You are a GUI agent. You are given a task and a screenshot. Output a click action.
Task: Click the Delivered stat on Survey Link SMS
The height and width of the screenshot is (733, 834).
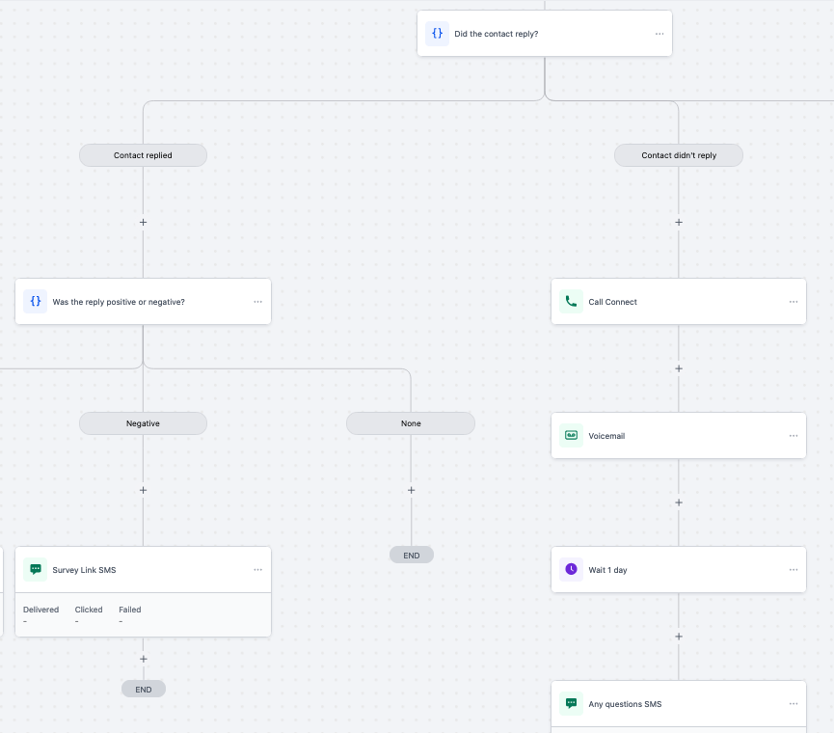40,614
